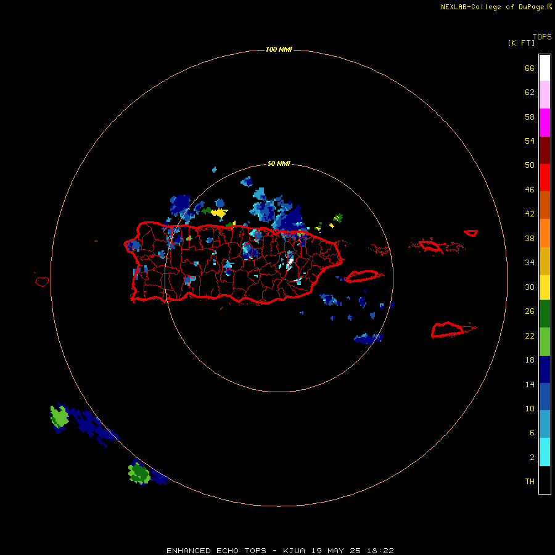Click the dark green echo near the ring's southwest edge
The image size is (555, 555).
pyautogui.click(x=139, y=474)
